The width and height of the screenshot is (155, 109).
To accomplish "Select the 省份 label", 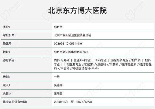I will [x=6, y=27].
